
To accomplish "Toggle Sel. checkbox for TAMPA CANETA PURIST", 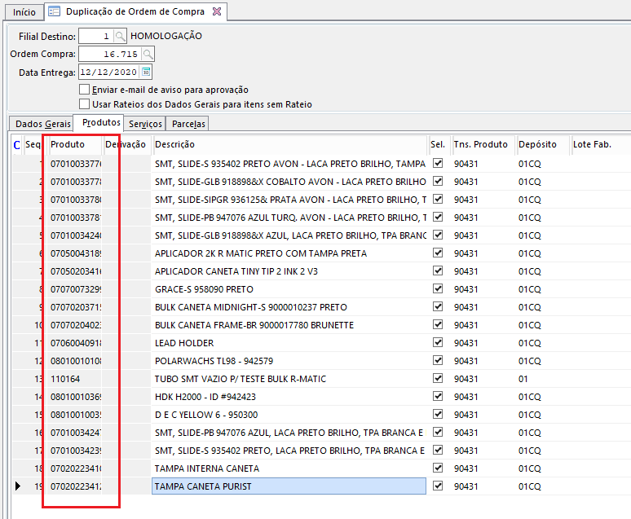I will pos(438,486).
